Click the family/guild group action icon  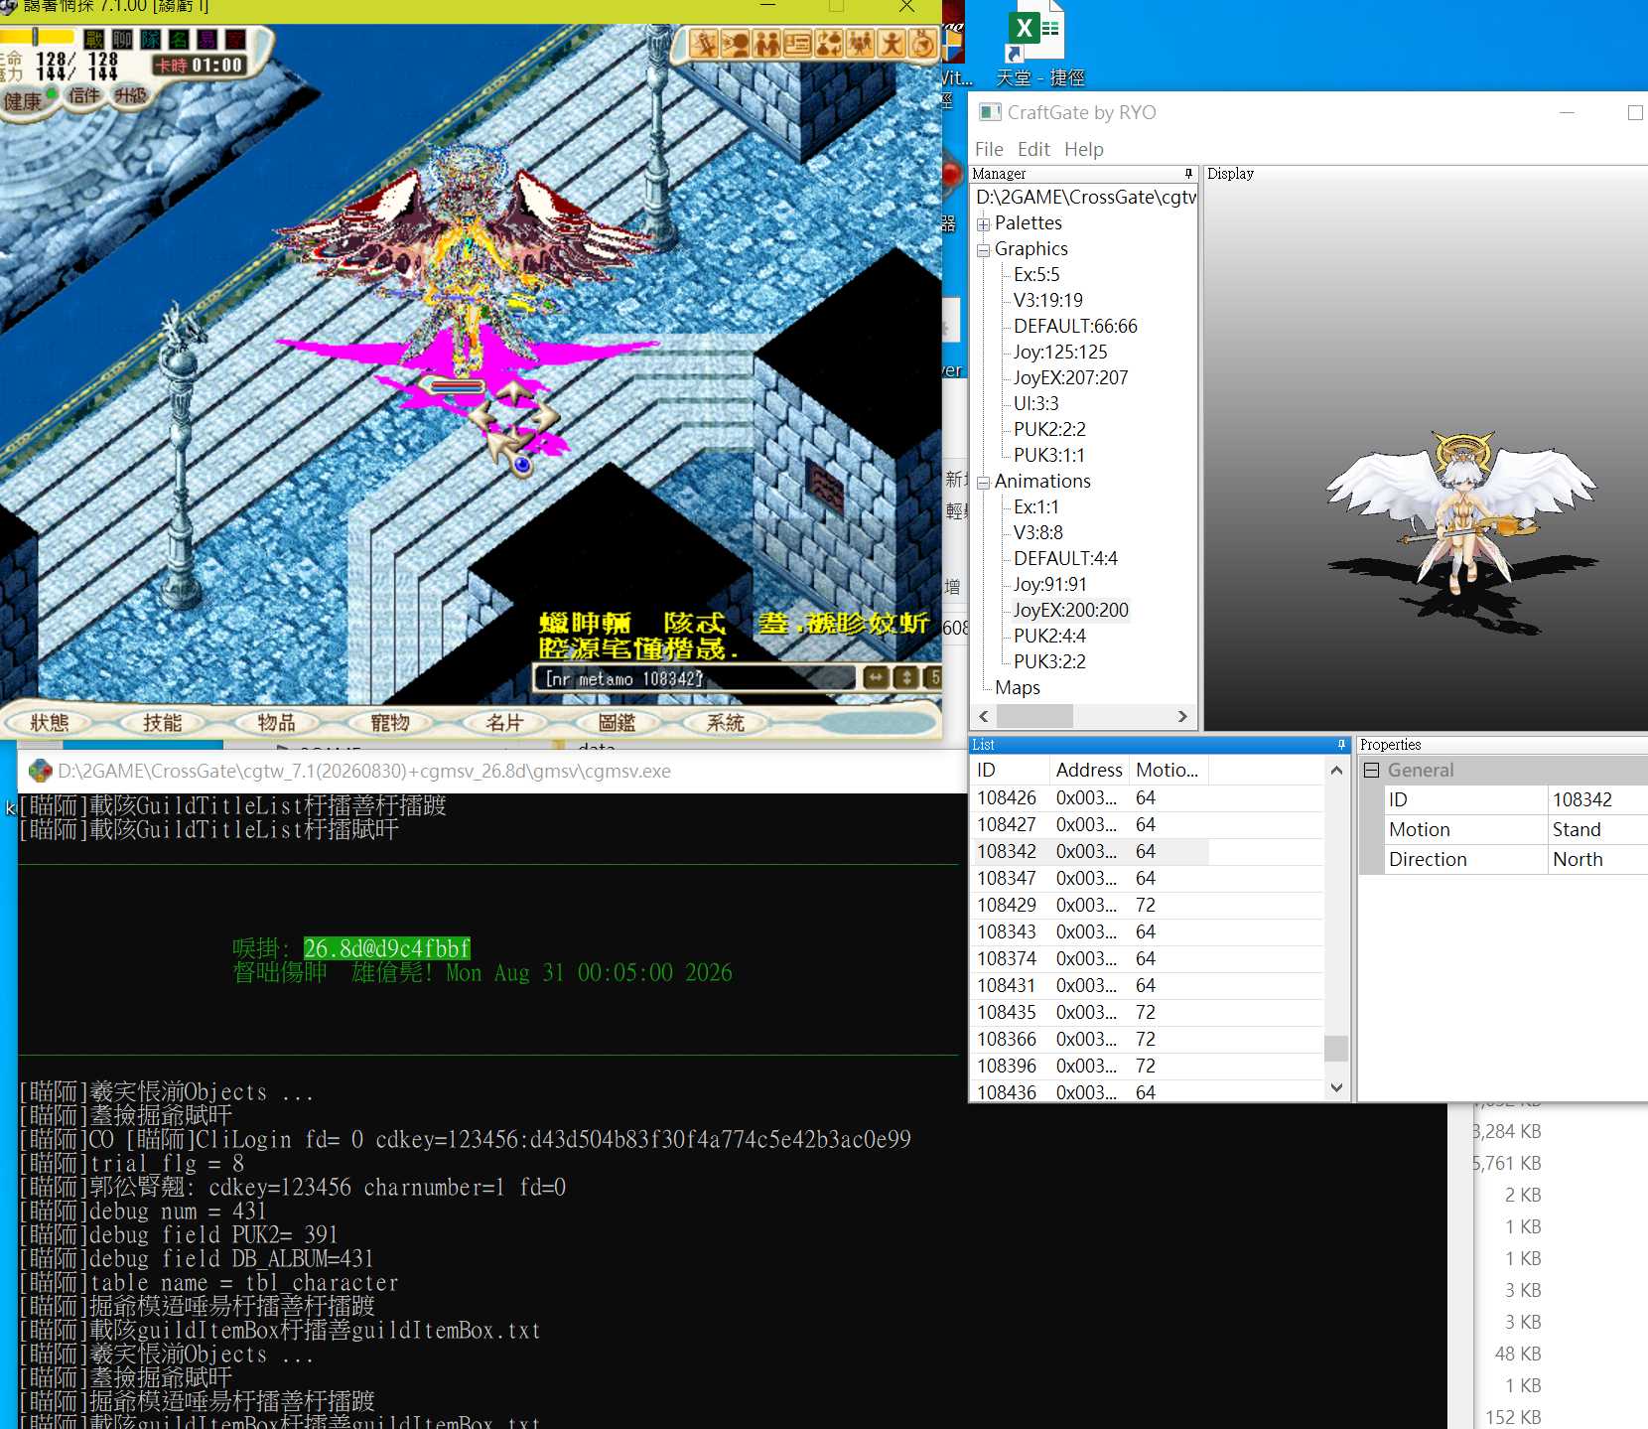coord(861,44)
